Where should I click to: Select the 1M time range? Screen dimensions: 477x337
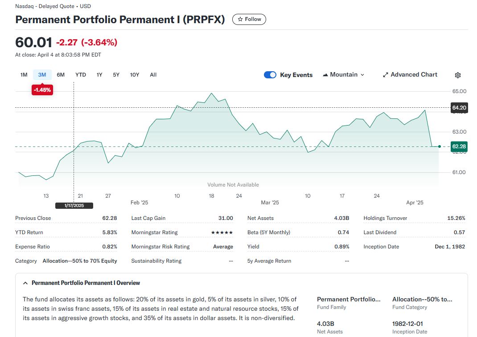click(x=24, y=75)
